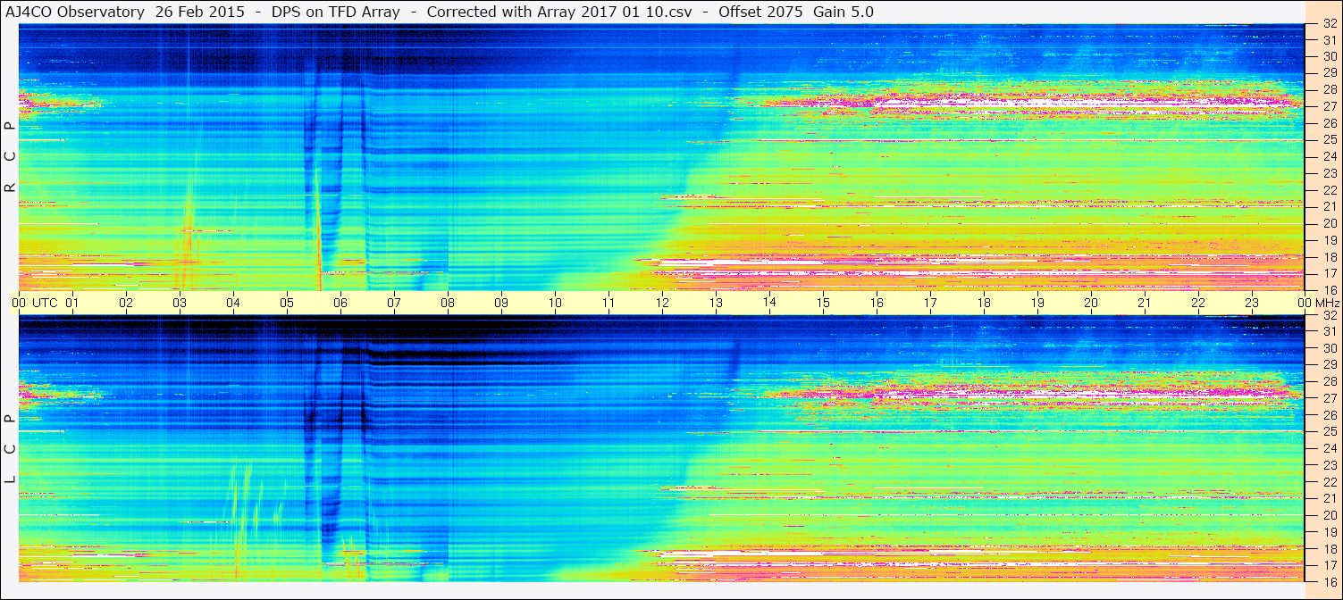Click the 19 MHz tick of LCP panel
This screenshot has height=600, width=1343.
[x=1330, y=531]
